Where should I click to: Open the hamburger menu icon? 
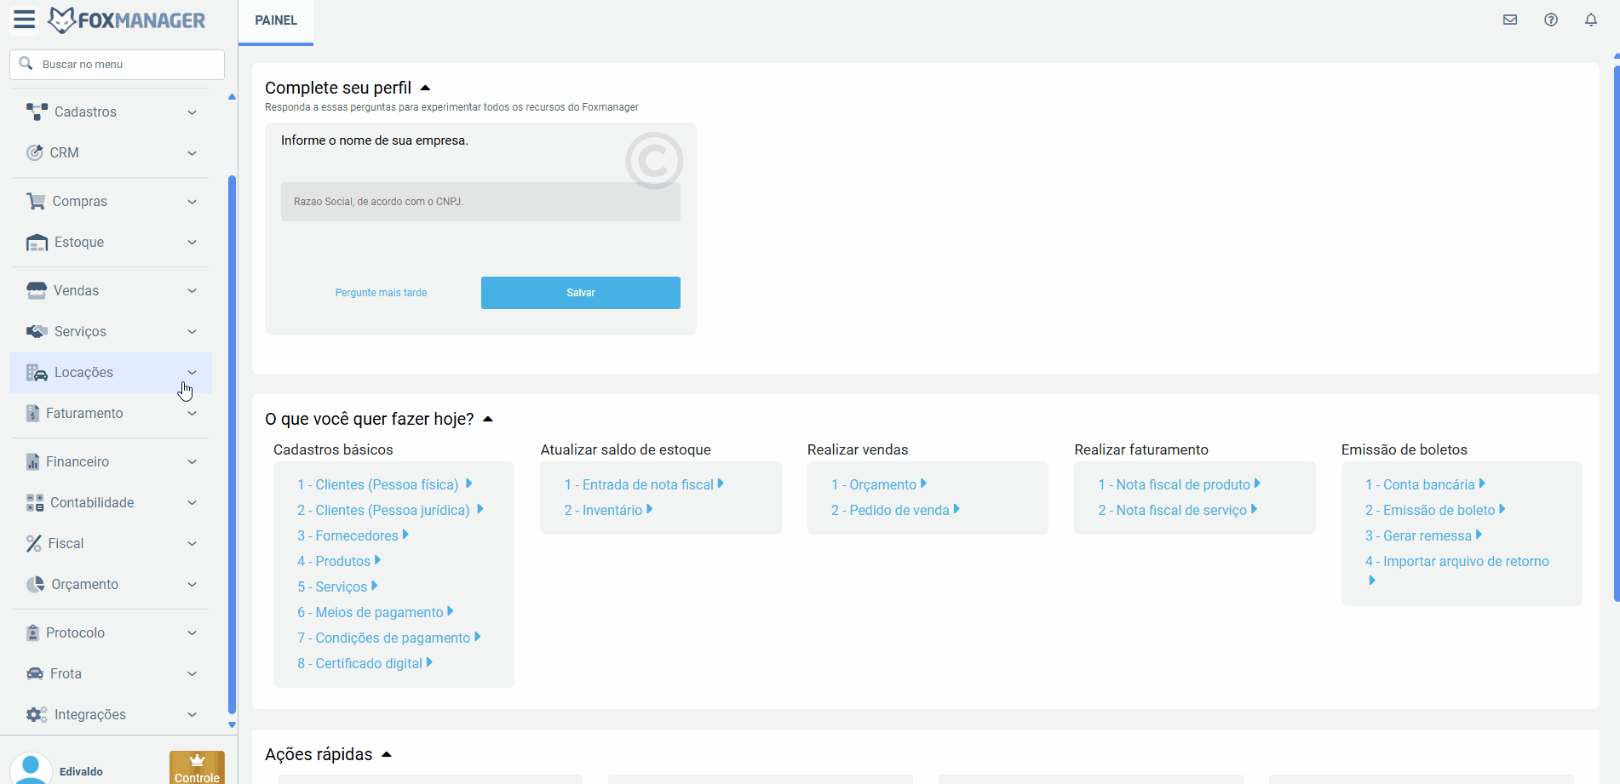point(25,20)
